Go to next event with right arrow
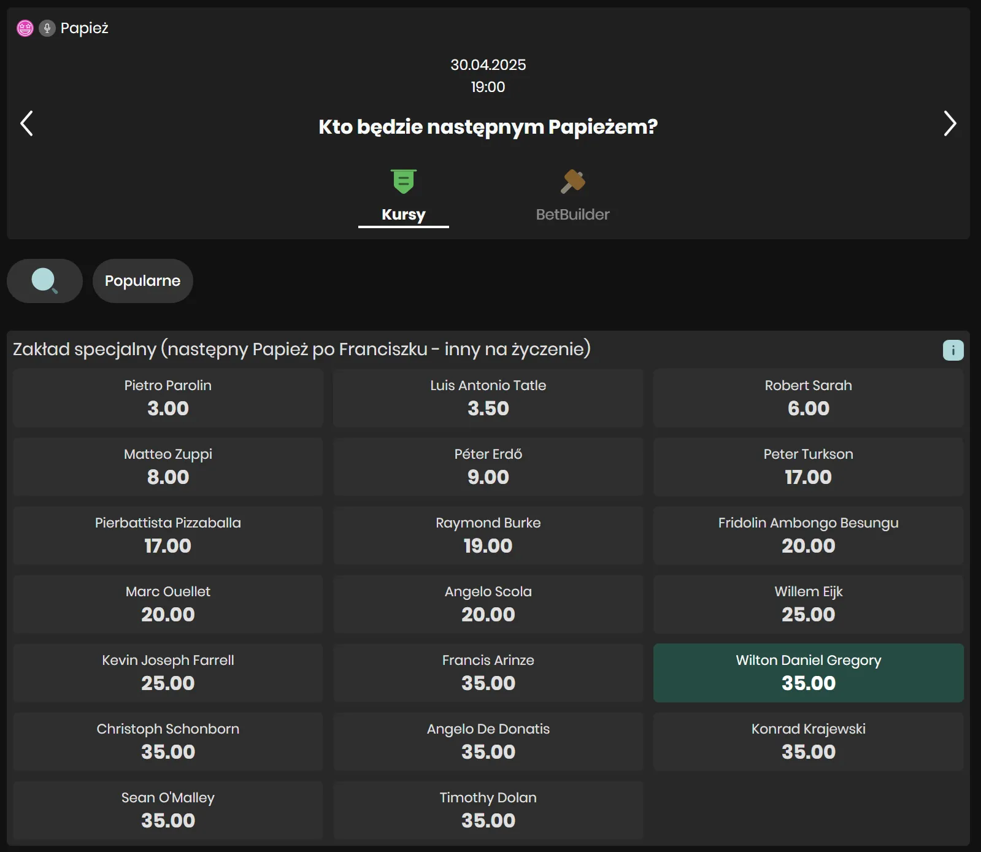Image resolution: width=981 pixels, height=852 pixels. coord(950,123)
